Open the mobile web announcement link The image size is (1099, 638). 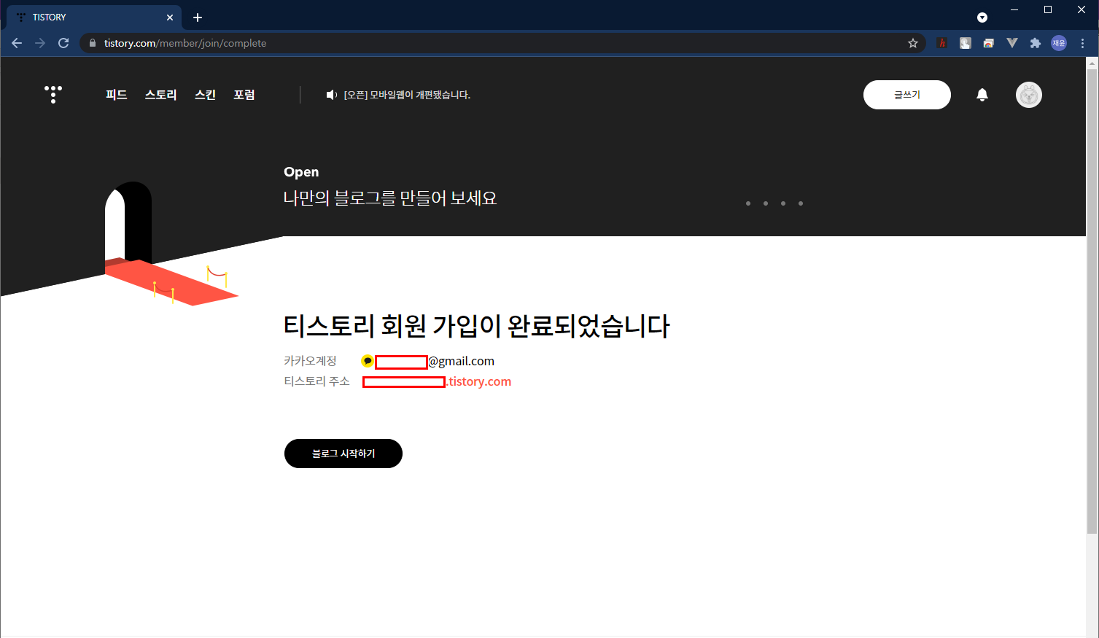407,95
